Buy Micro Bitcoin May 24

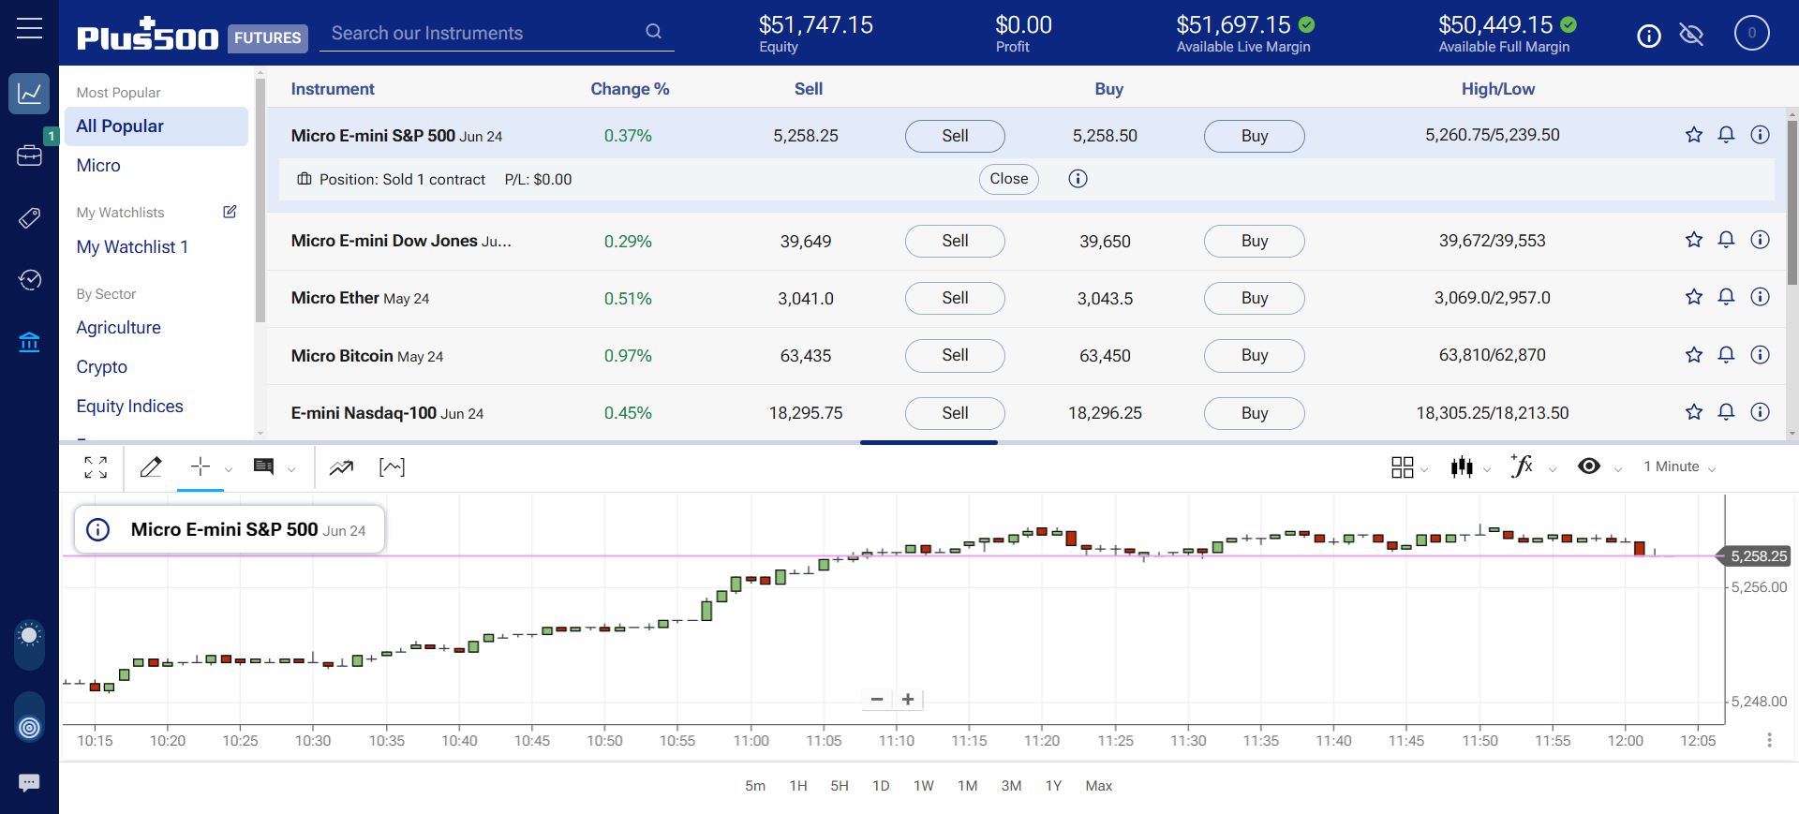coord(1255,355)
